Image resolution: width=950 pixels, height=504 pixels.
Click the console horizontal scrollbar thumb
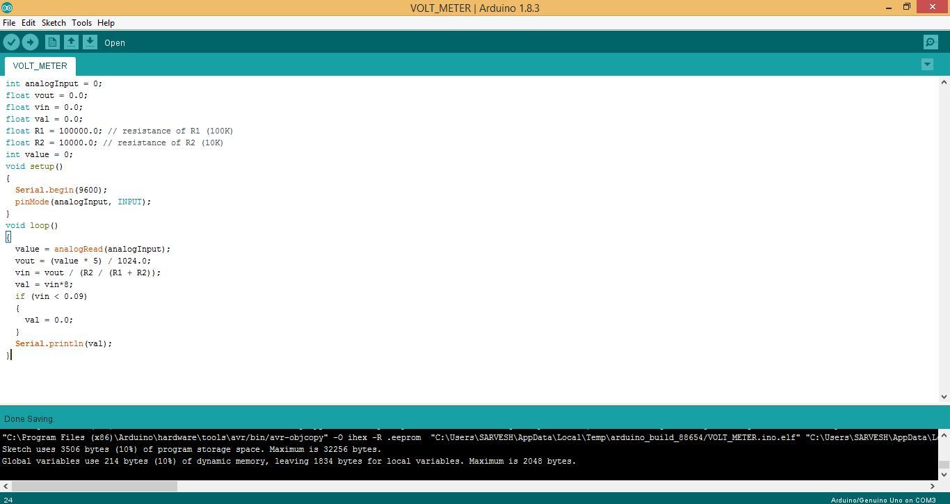95,486
